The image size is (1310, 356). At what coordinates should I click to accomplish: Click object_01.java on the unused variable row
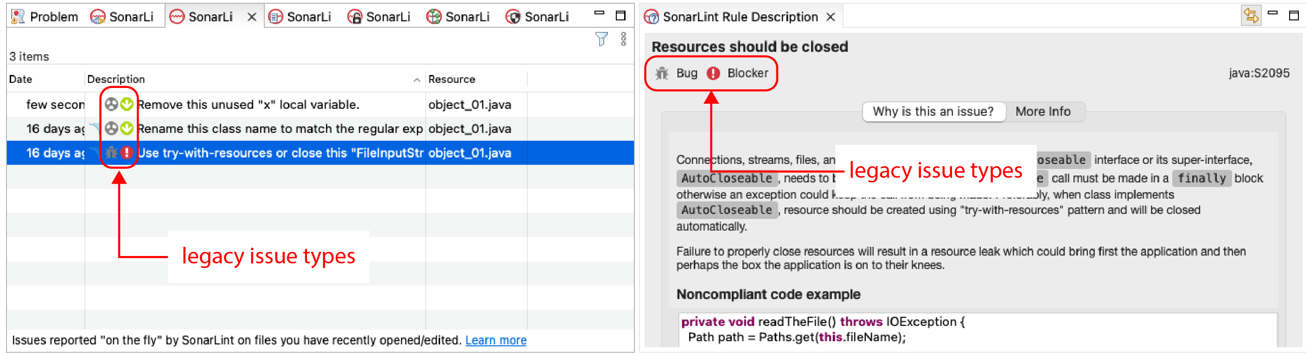point(469,105)
